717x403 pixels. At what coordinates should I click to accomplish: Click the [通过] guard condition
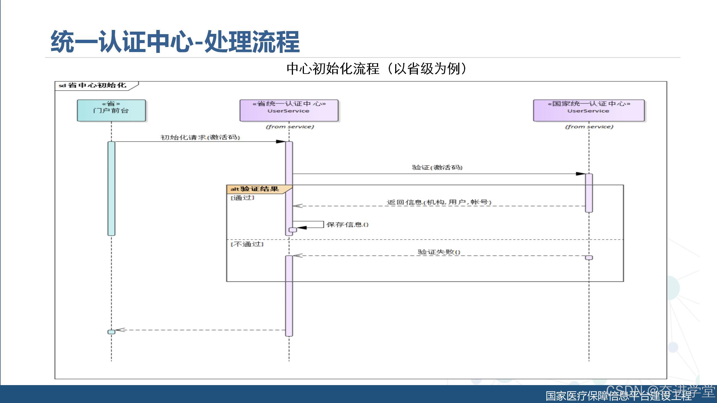(x=243, y=198)
